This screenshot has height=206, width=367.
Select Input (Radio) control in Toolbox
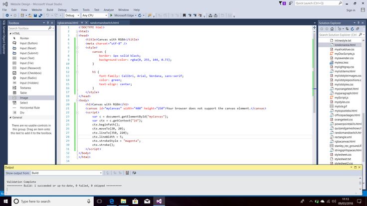point(29,78)
